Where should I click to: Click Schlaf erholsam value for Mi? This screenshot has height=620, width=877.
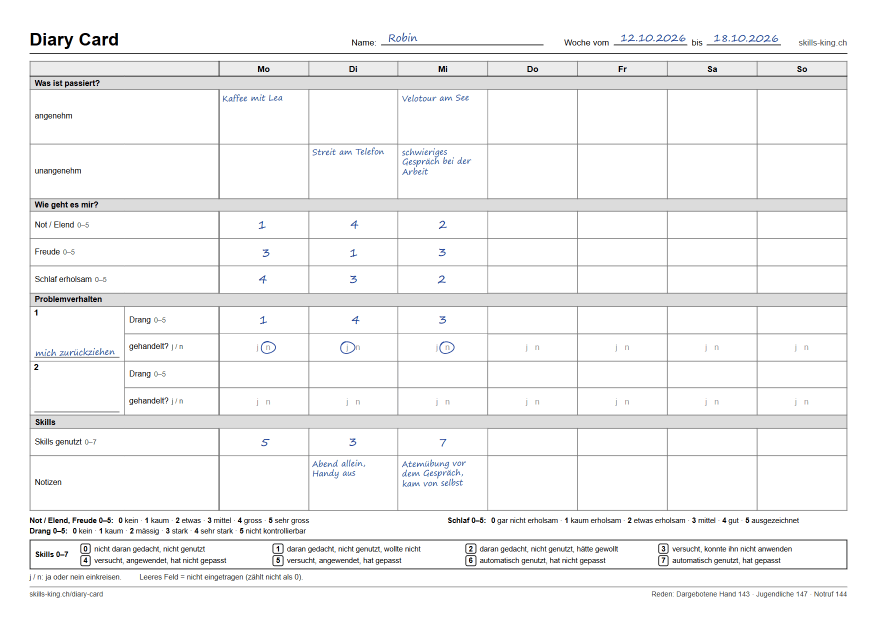[x=442, y=279]
